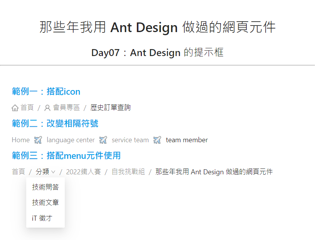The height and width of the screenshot is (240, 315).
Task: Open 首頁 breadcrumb in example three
Action: pos(19,172)
